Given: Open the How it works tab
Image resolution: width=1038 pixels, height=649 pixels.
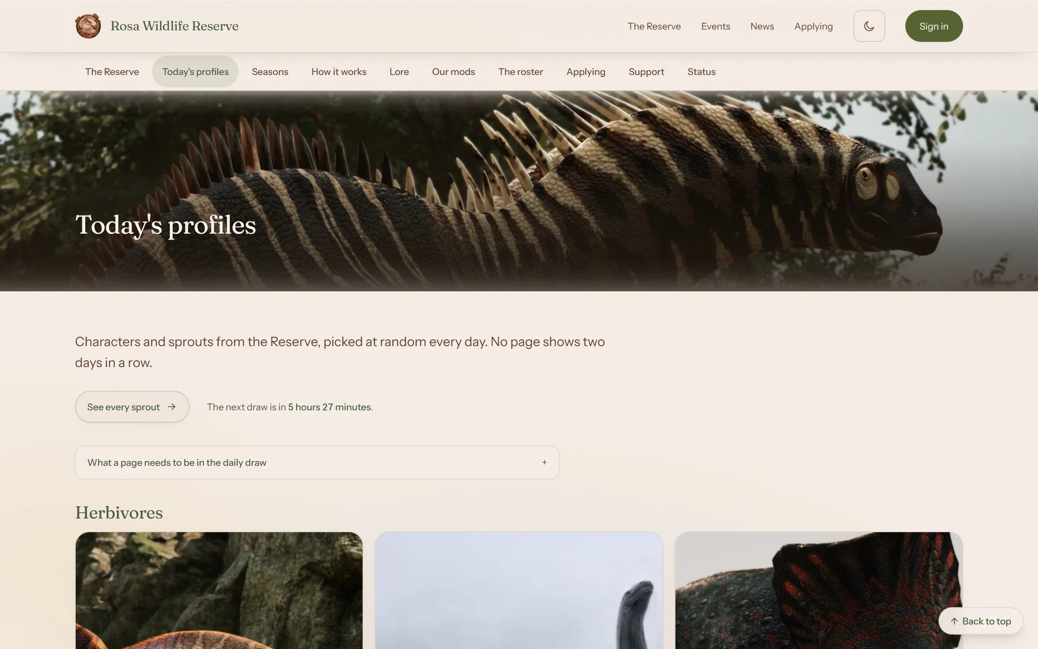Looking at the screenshot, I should [339, 72].
